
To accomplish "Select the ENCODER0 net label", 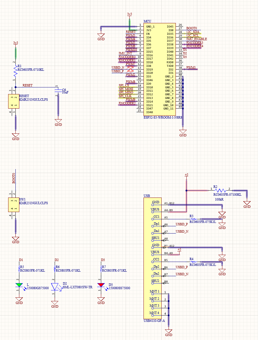I will click(x=127, y=57).
